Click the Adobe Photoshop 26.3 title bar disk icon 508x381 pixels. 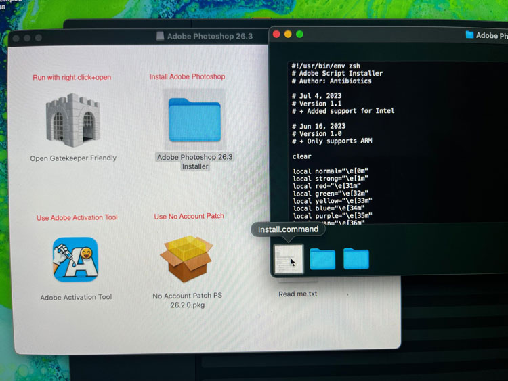160,36
